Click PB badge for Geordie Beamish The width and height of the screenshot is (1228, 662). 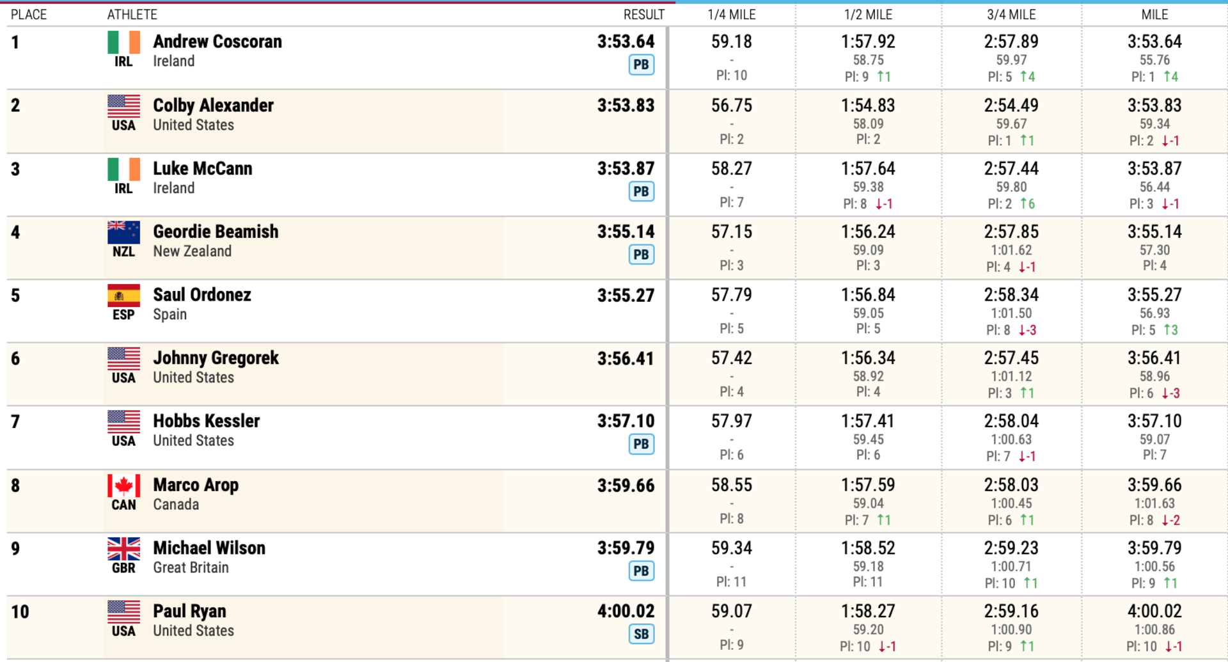(641, 255)
